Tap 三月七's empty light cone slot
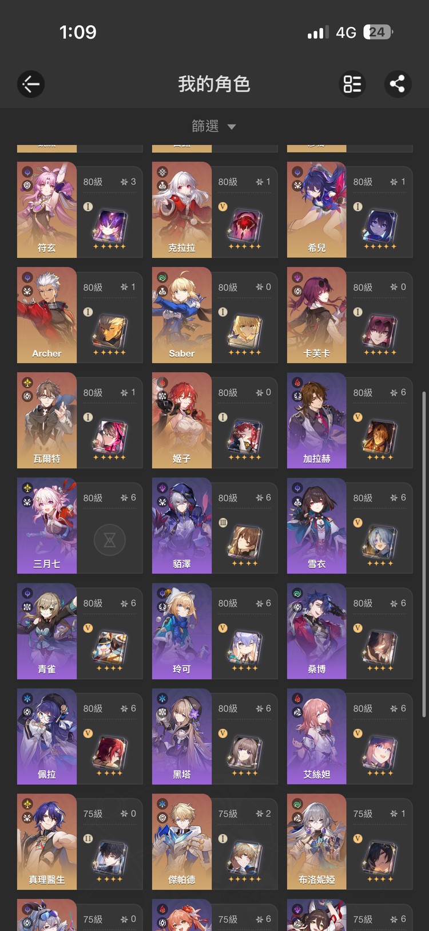 [110, 540]
